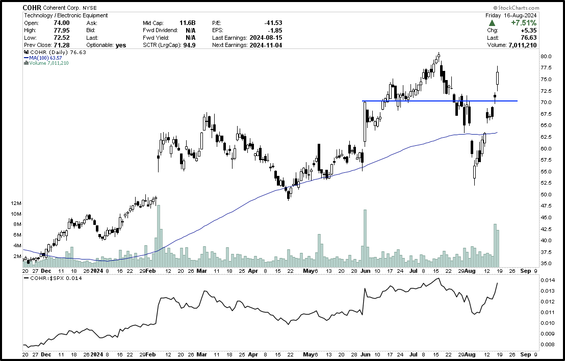
Task: Click the 2M volume axis label
Action: click(18, 256)
